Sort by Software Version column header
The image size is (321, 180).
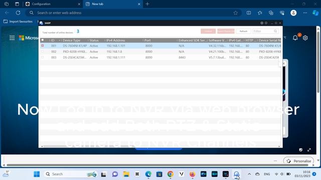click(217, 40)
